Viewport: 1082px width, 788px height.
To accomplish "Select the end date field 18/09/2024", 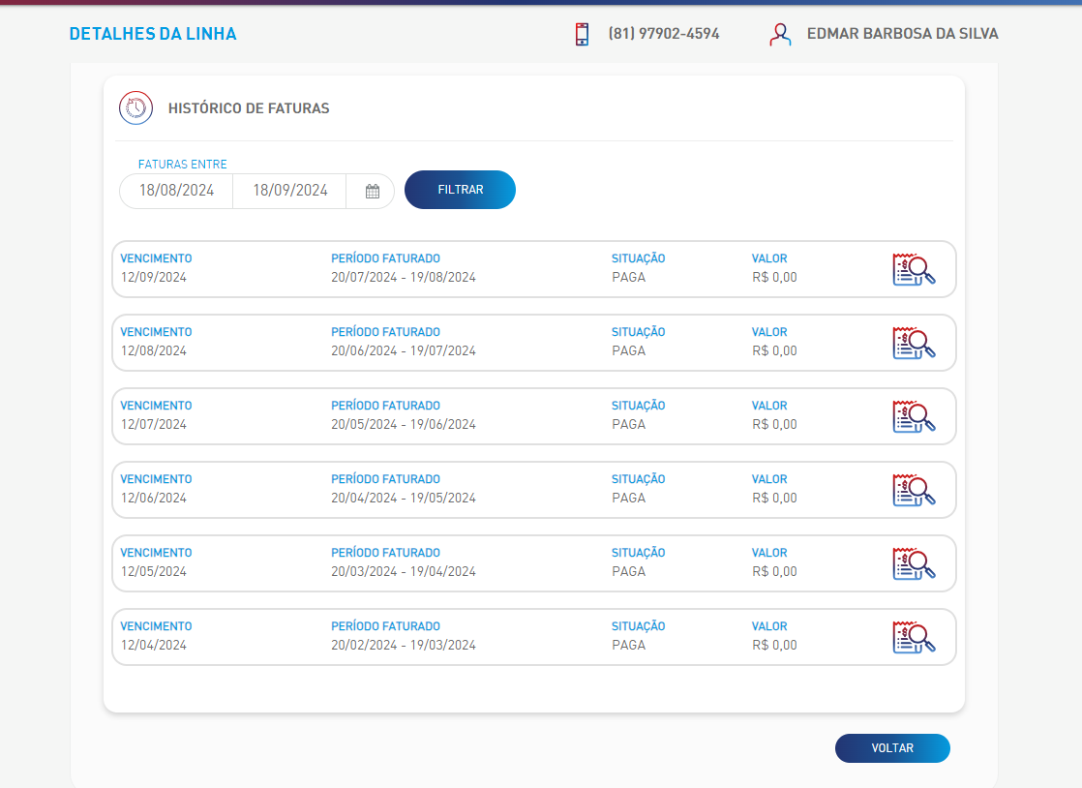I will [289, 191].
